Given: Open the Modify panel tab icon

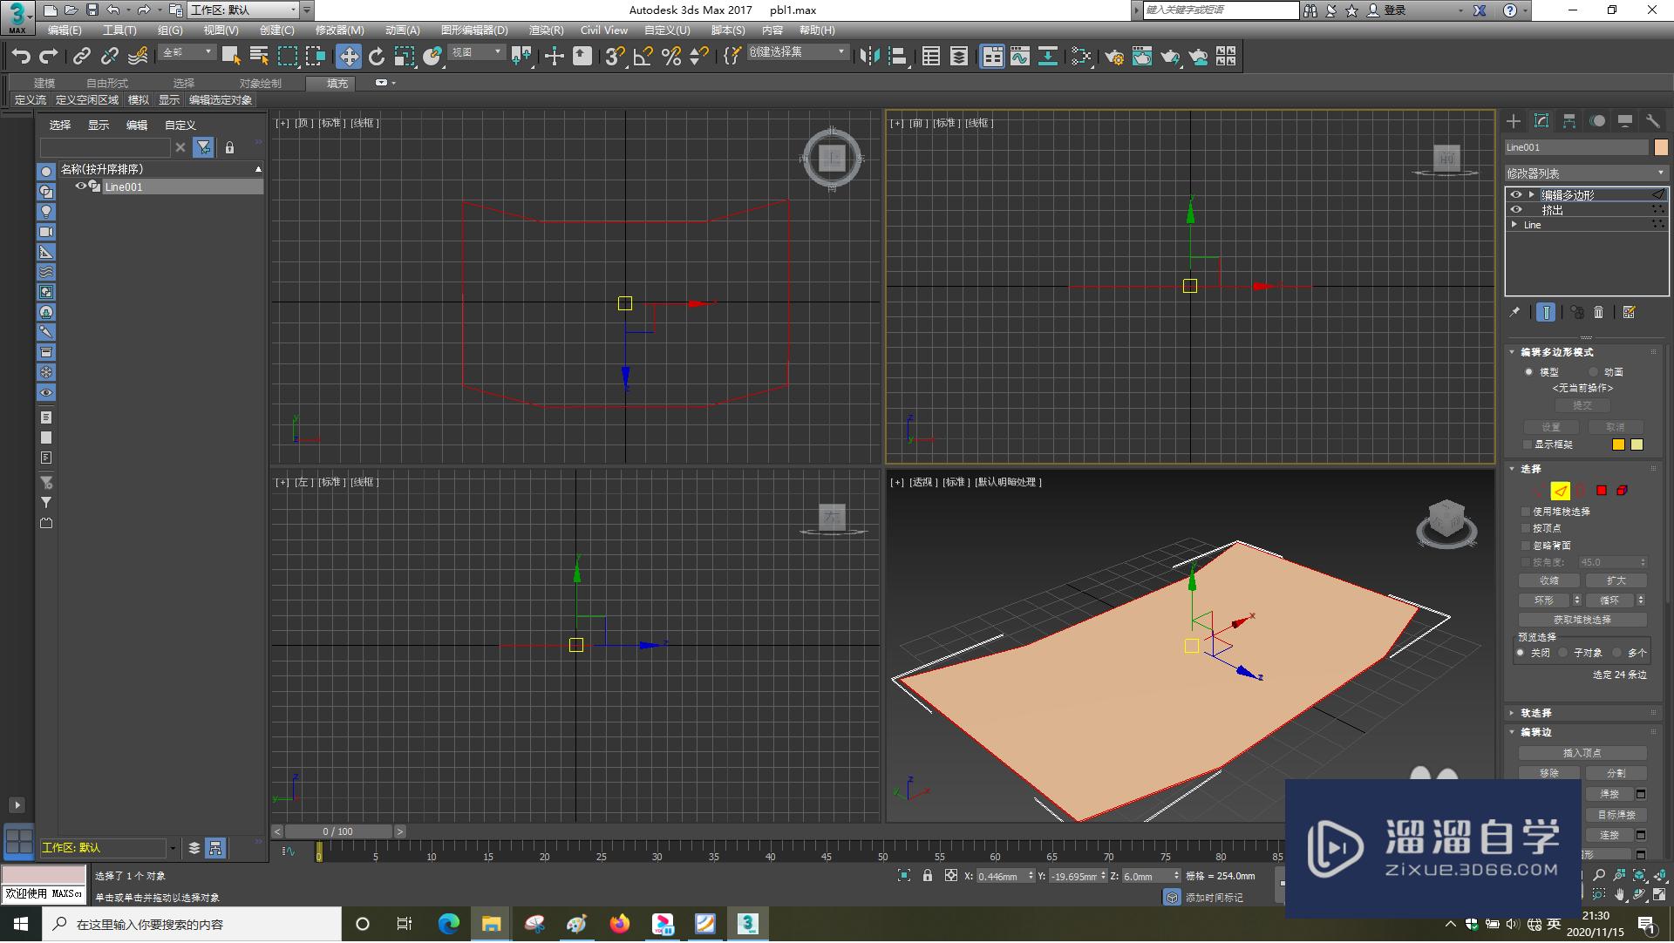Looking at the screenshot, I should [1541, 121].
